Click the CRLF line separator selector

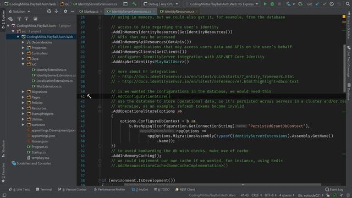[x=257, y=195]
